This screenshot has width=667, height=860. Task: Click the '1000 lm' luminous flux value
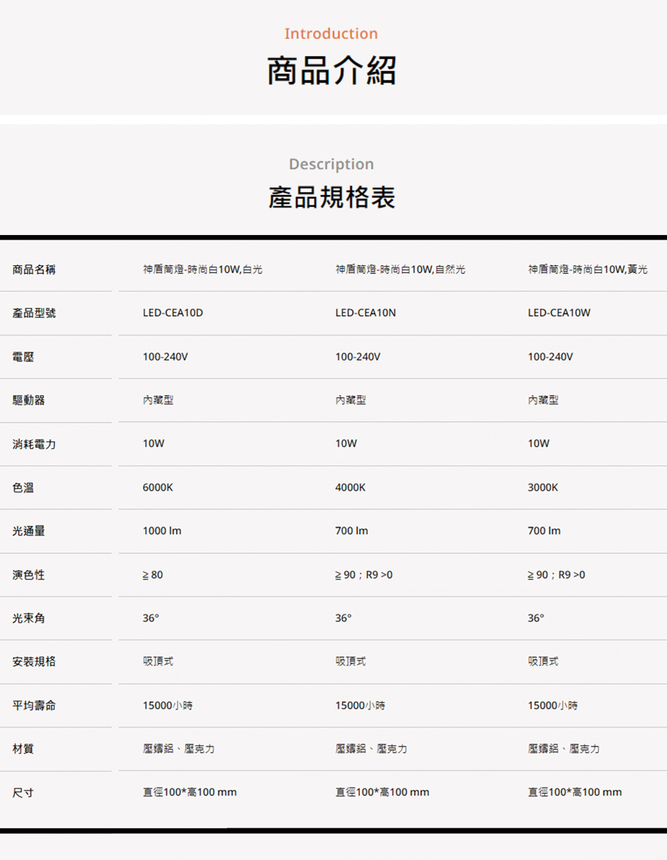point(162,531)
